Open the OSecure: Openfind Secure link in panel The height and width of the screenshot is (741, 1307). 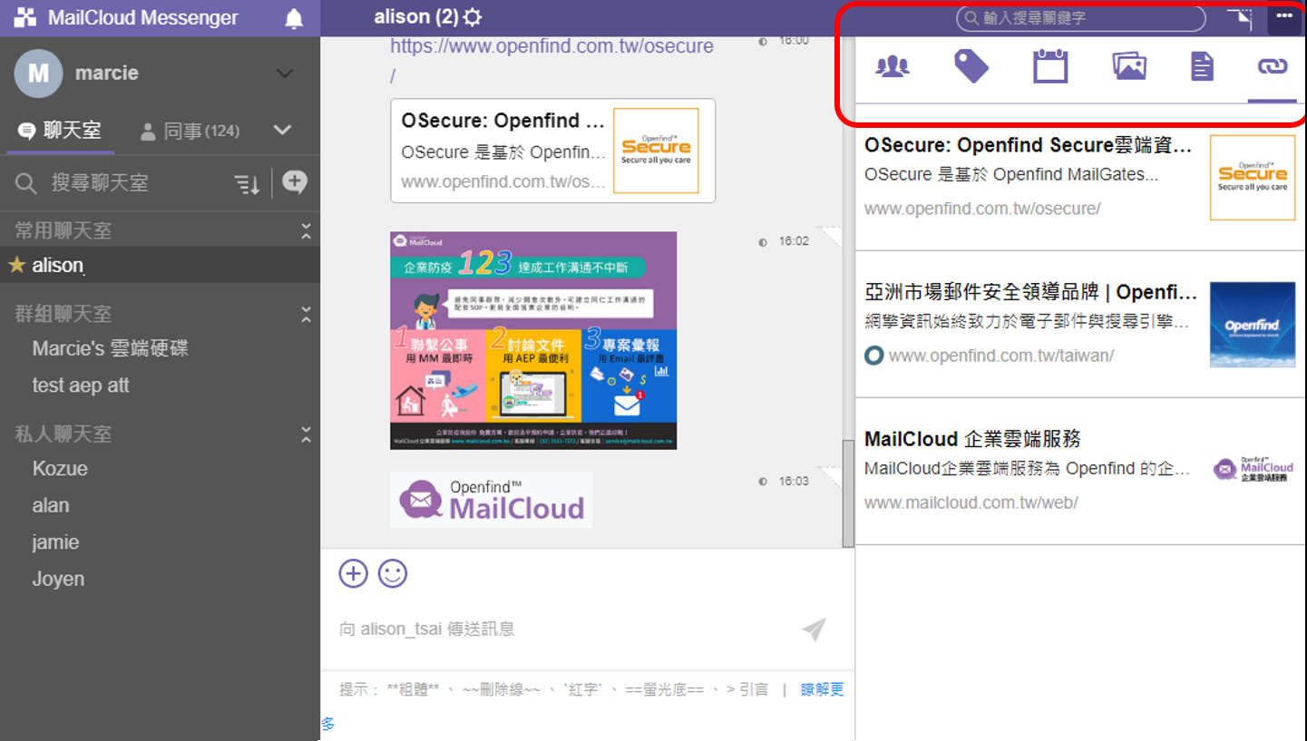pyautogui.click(x=1080, y=177)
